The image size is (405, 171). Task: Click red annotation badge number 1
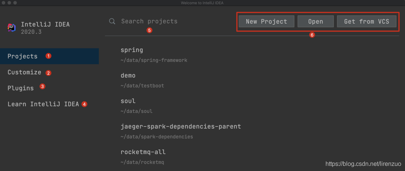tap(48, 56)
